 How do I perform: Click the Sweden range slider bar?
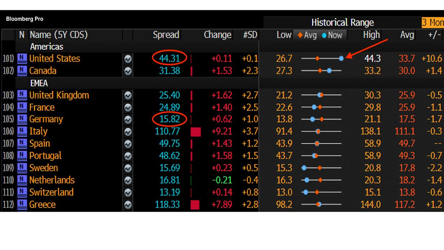(322, 168)
